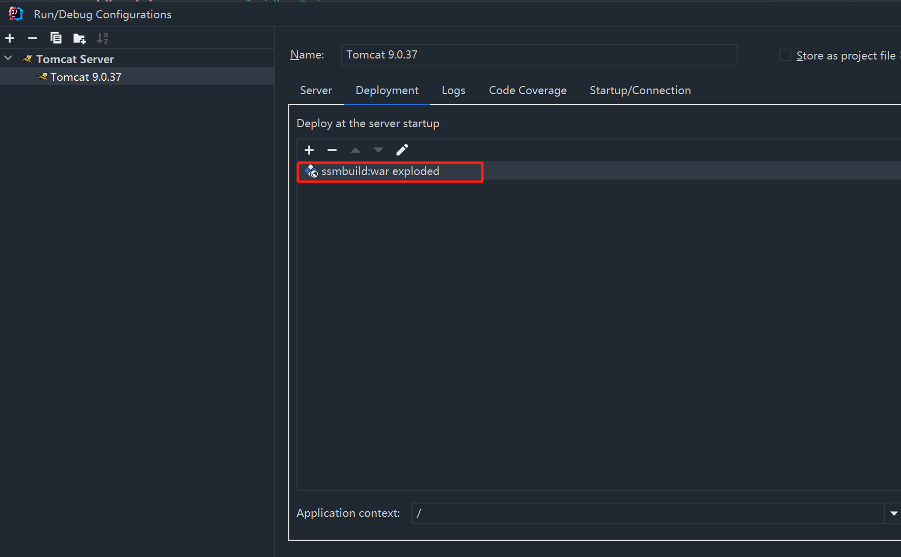Click the ssmbuild artifact icon
The width and height of the screenshot is (901, 557).
311,171
